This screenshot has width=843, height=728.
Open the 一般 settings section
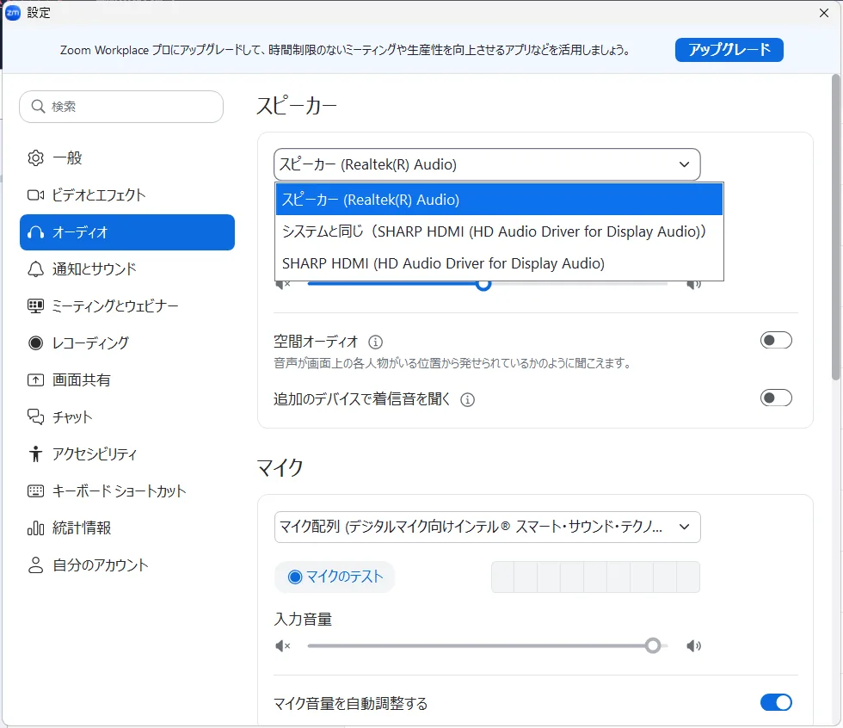[127, 158]
